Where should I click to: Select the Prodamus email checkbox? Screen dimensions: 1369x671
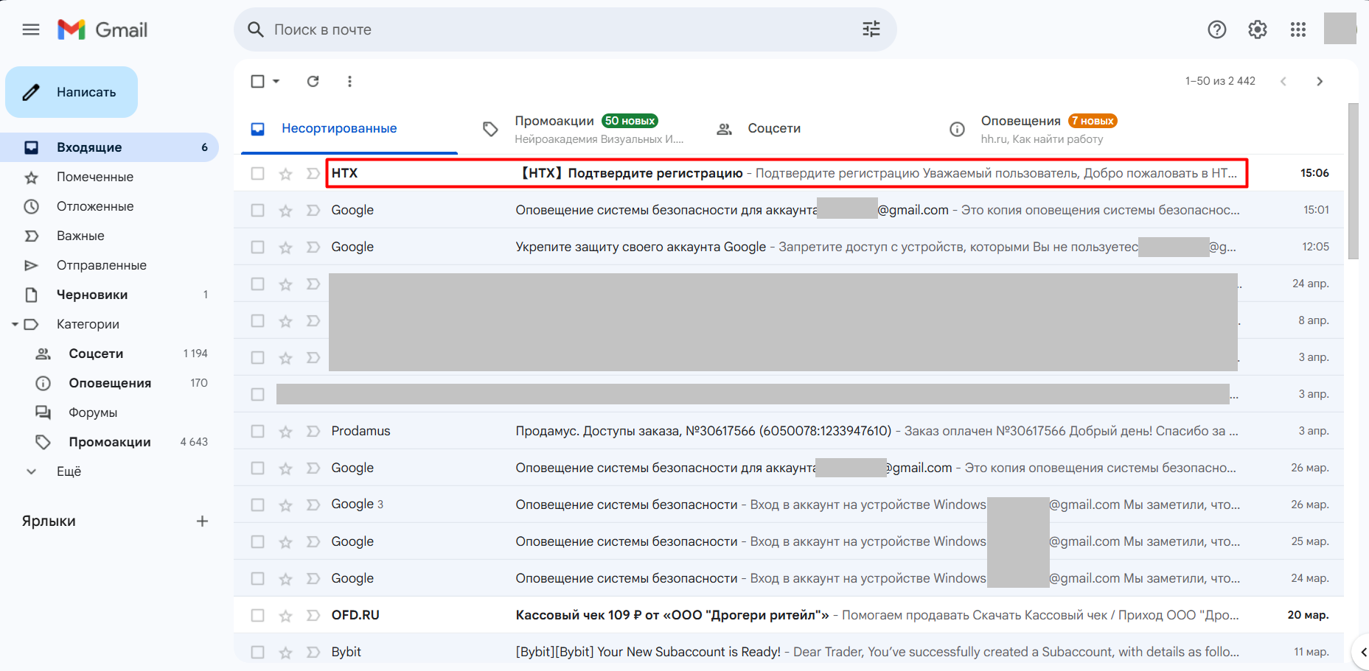click(257, 432)
